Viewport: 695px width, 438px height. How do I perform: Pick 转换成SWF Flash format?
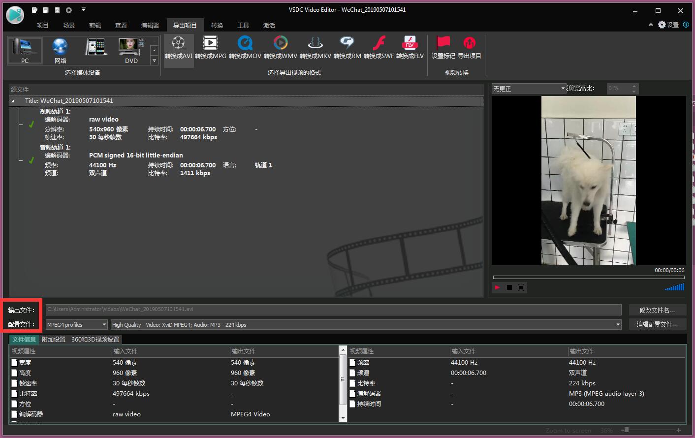tap(379, 48)
